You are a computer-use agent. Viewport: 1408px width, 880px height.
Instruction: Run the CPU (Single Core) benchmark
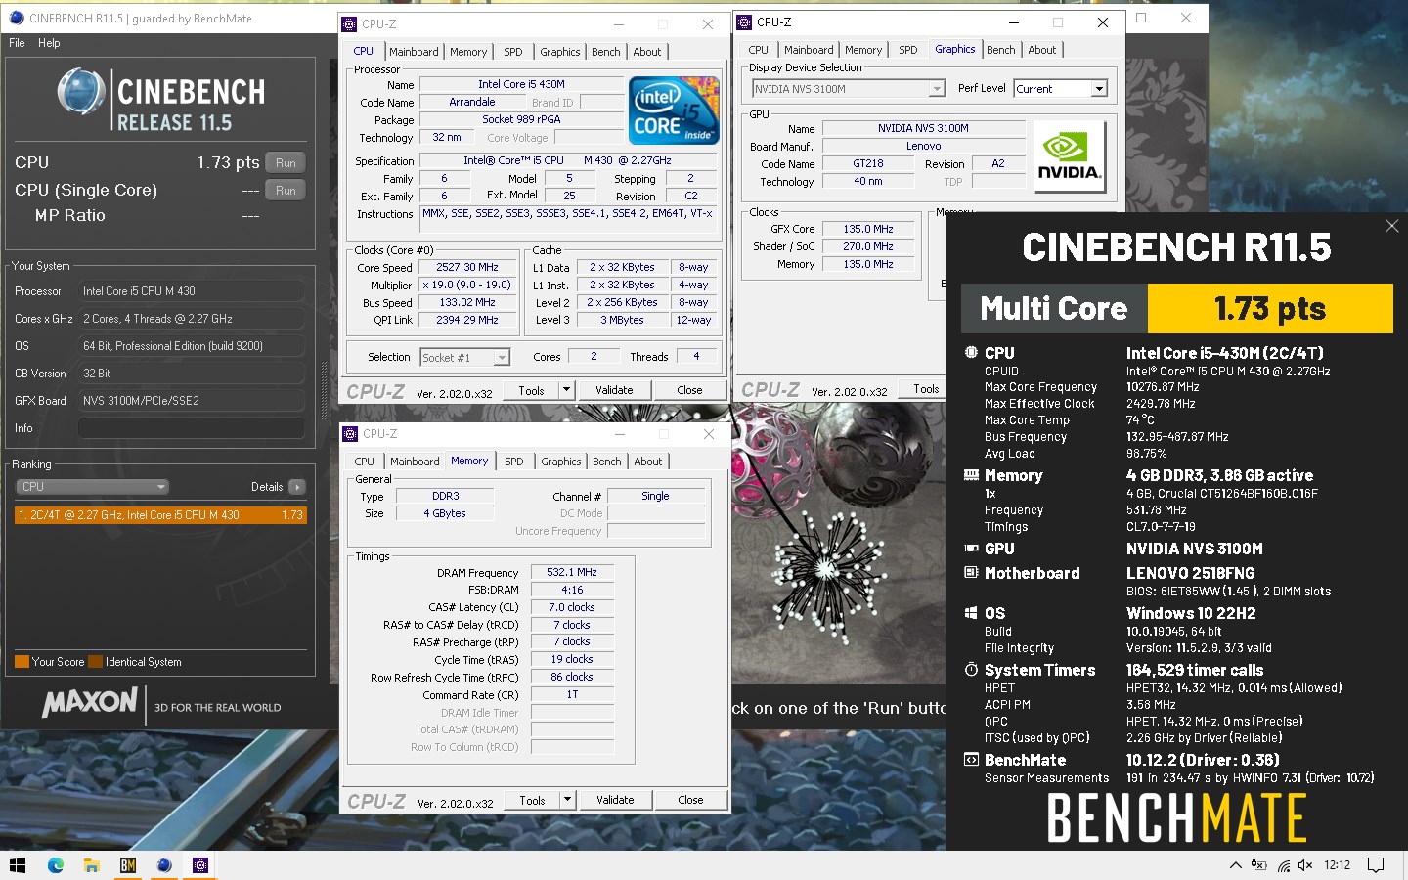[x=286, y=191]
